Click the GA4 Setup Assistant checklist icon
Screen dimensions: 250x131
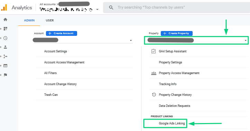coord(154,51)
